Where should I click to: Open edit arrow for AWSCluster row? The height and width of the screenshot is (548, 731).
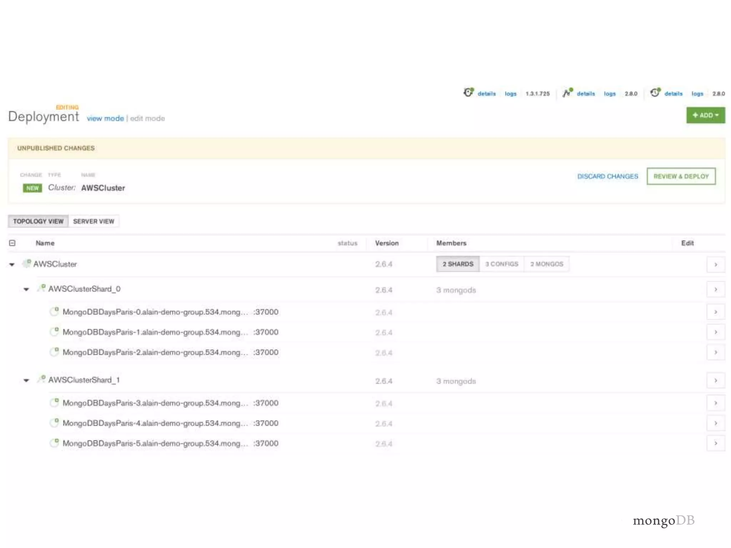point(716,264)
